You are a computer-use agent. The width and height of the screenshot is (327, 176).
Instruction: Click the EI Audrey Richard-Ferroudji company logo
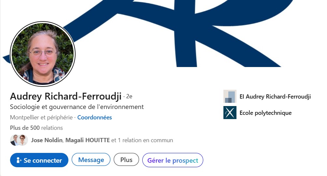pos(230,97)
